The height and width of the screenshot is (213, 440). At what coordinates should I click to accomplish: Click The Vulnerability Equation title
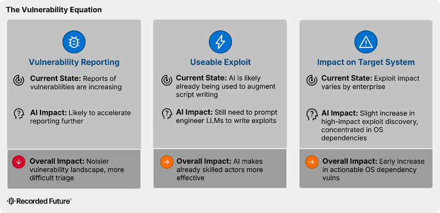tap(54, 10)
